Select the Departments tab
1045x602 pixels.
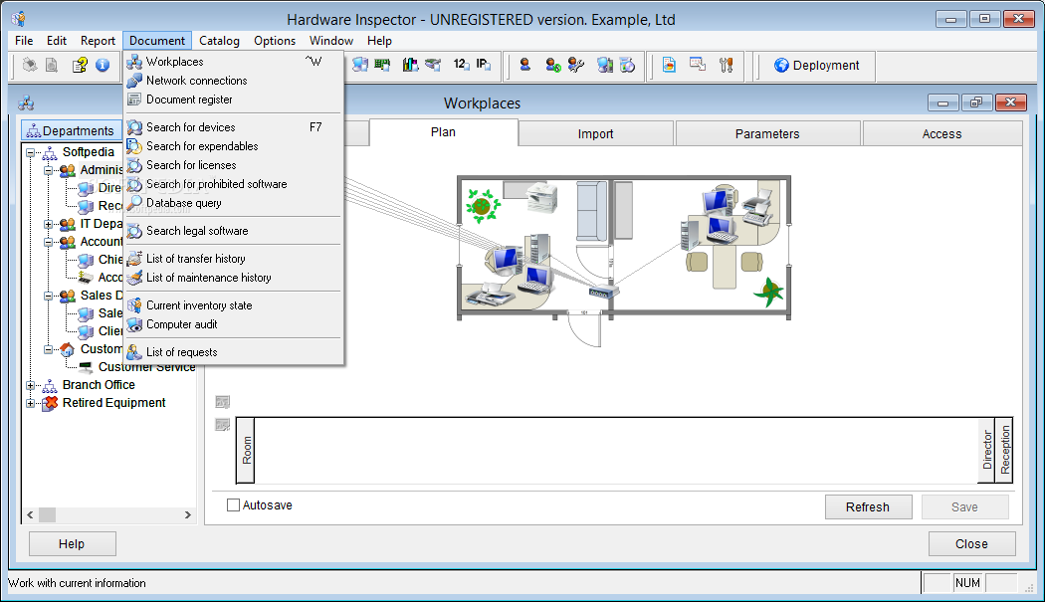(71, 130)
